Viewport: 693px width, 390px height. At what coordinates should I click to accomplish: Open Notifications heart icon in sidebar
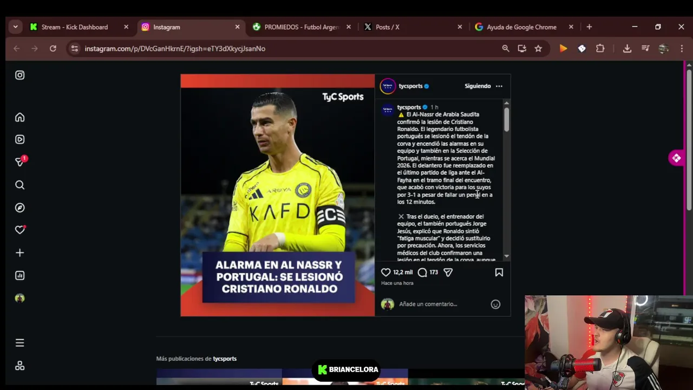click(x=20, y=230)
